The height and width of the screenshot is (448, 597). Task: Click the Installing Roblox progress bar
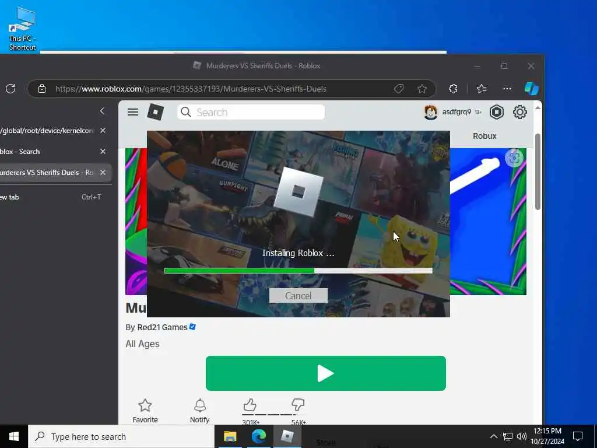[x=298, y=271]
